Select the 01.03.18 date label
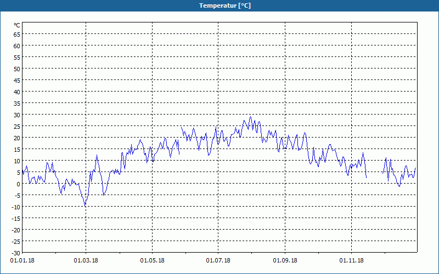Viewport: 439px width, 274px height. tap(86, 261)
